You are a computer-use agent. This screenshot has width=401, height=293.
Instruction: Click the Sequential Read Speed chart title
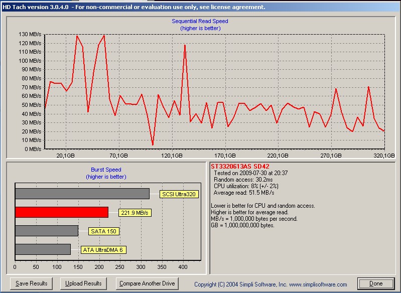(200, 22)
